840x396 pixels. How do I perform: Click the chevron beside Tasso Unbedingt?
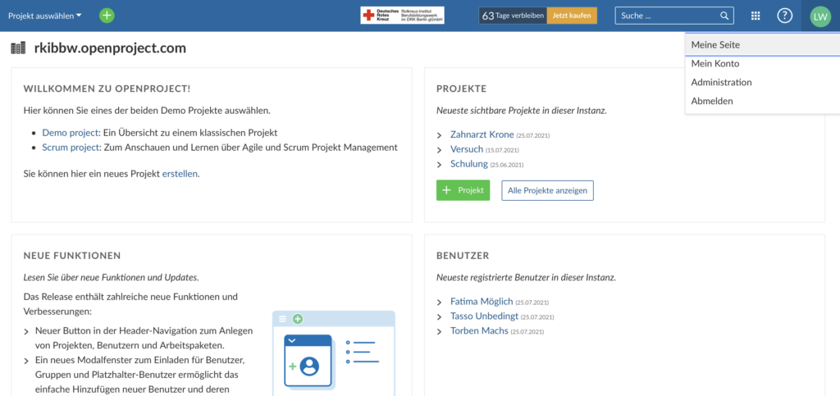click(x=440, y=316)
